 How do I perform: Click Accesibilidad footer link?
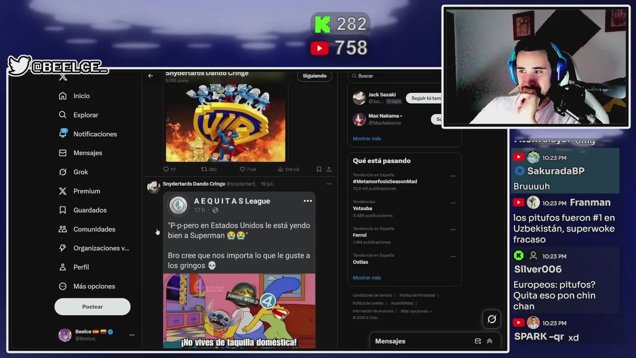(402, 303)
